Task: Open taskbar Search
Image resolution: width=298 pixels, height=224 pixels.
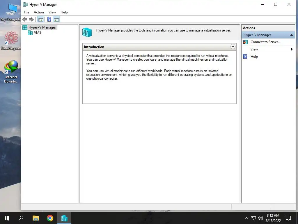Action: [21, 218]
